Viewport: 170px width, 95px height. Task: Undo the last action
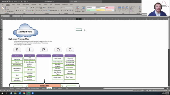pyautogui.click(x=15, y=2)
